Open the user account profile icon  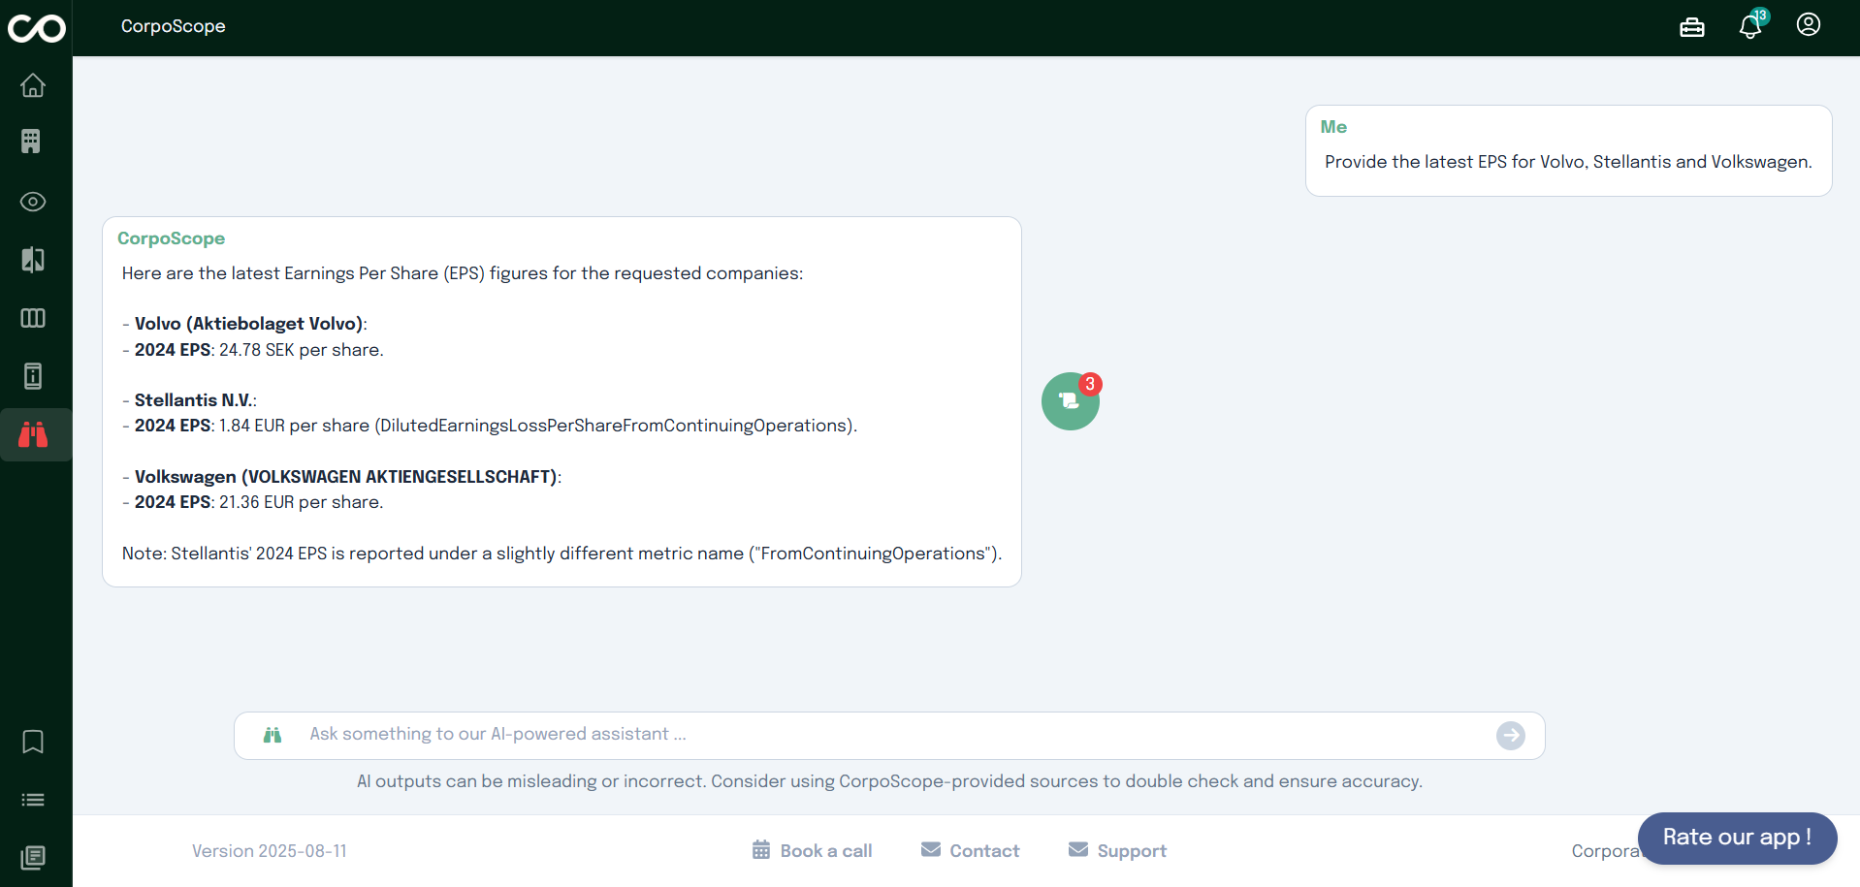(1809, 25)
